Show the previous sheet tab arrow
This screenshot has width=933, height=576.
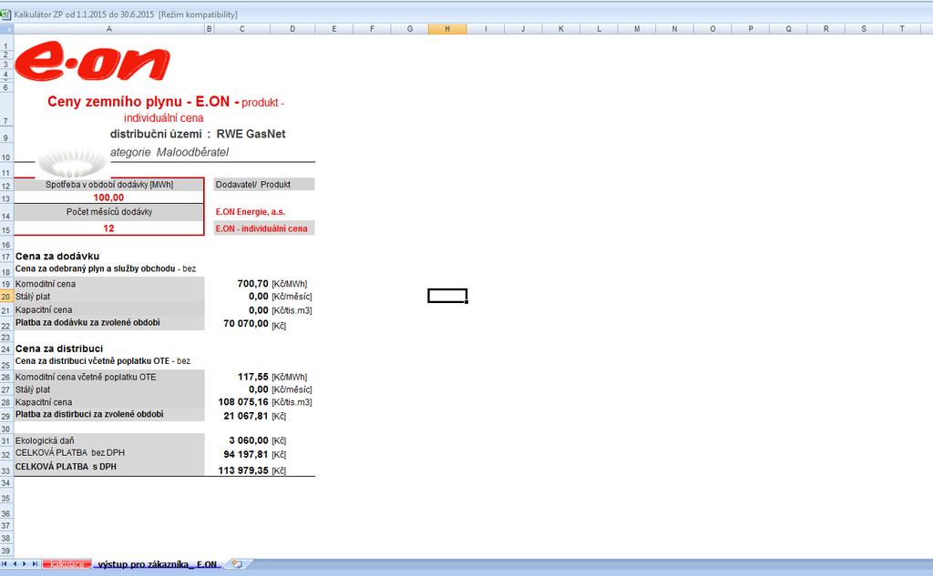point(15,564)
